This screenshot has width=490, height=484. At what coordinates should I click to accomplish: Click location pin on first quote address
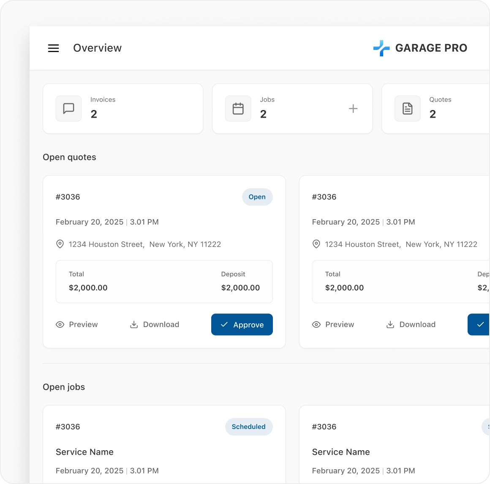pyautogui.click(x=60, y=244)
